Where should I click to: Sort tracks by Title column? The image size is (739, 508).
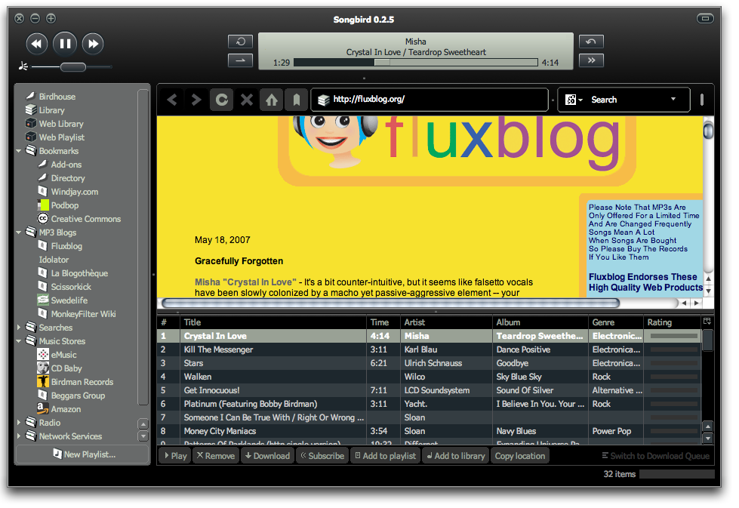(273, 322)
